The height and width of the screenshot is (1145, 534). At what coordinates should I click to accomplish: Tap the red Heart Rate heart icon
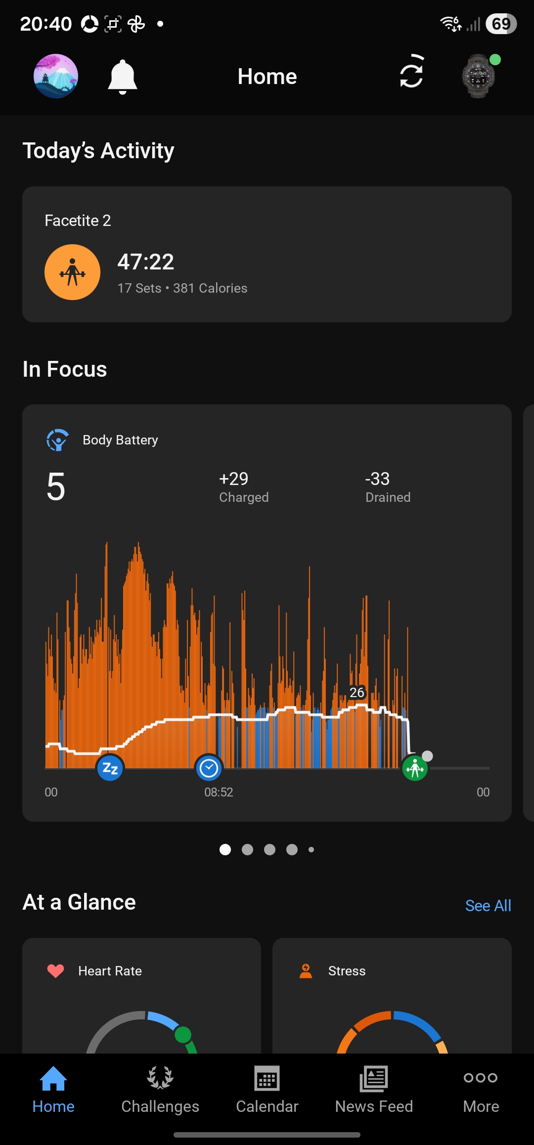pos(56,971)
